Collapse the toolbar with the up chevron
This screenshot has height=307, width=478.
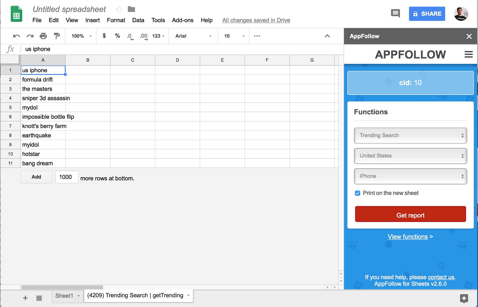[327, 36]
